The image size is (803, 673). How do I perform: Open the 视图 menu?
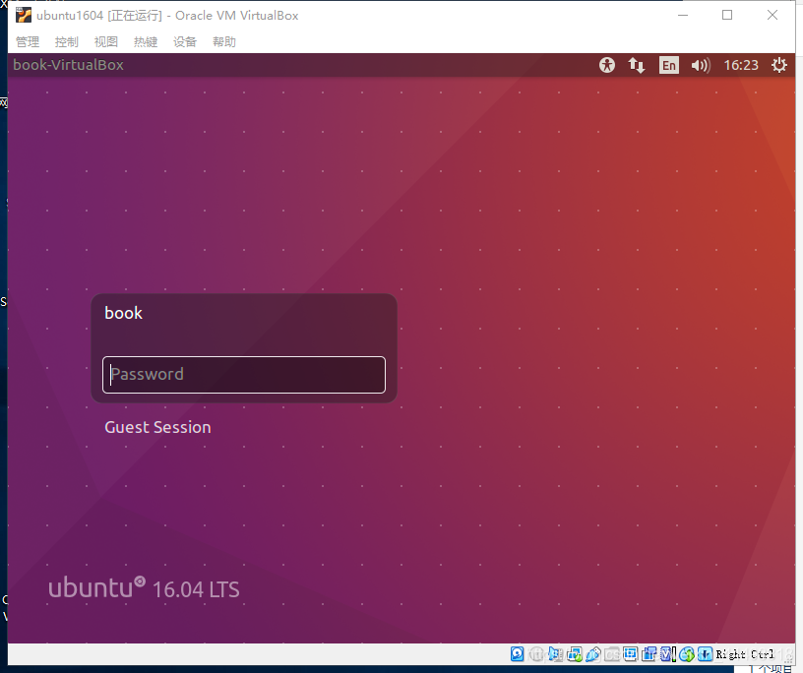tap(106, 42)
